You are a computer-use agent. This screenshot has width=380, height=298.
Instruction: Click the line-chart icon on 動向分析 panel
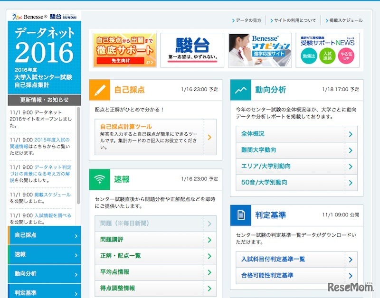tap(240, 89)
